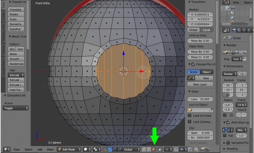Collapse the View panel
This screenshot has height=153, width=254.
189,91
